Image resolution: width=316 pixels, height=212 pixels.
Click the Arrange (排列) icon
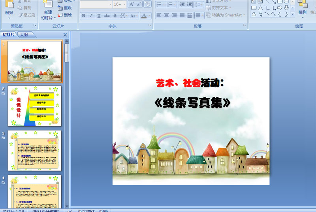[x=302, y=4]
